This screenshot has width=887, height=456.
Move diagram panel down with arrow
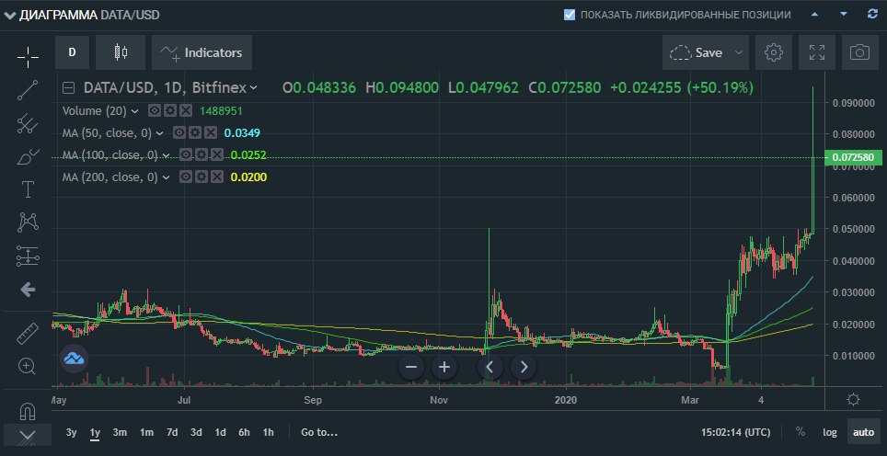point(844,14)
